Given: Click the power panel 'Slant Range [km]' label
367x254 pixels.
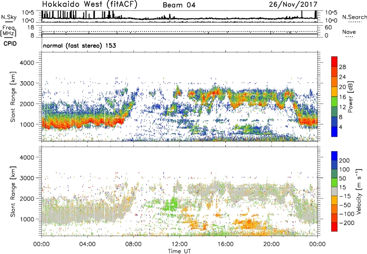Looking at the screenshot, I should (13, 97).
